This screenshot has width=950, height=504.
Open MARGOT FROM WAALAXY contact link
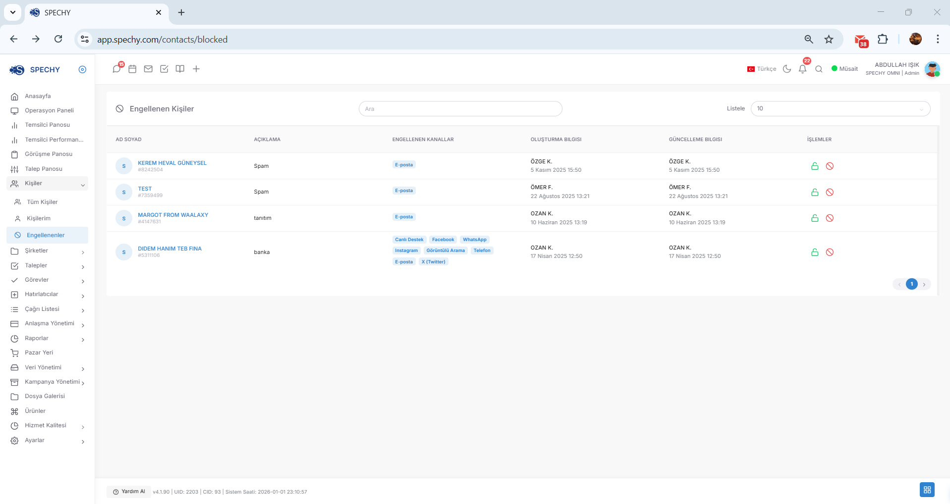point(173,215)
